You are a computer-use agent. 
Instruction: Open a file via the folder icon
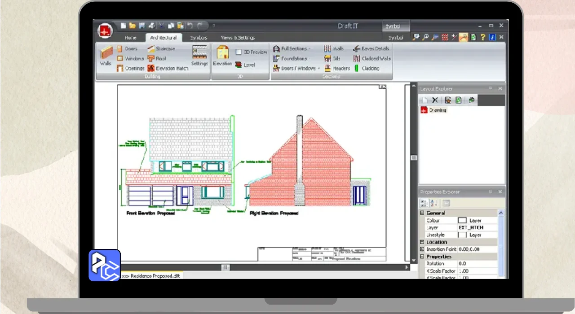coord(133,26)
